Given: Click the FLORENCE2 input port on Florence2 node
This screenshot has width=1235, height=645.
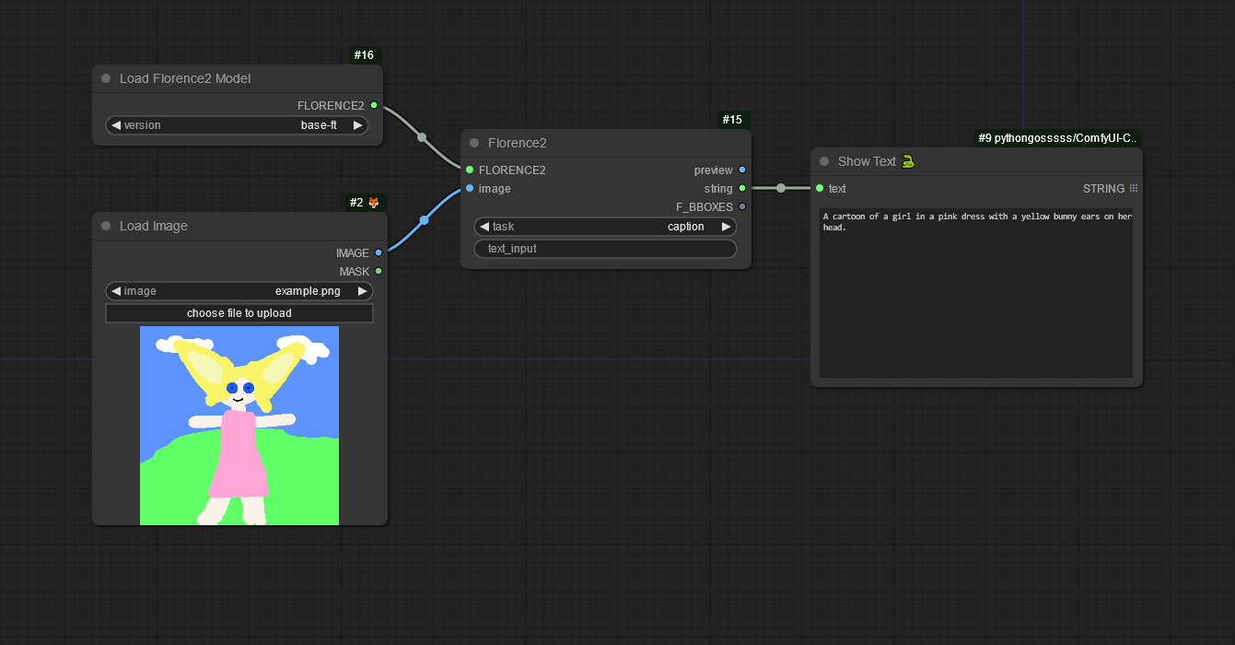Looking at the screenshot, I should [470, 170].
